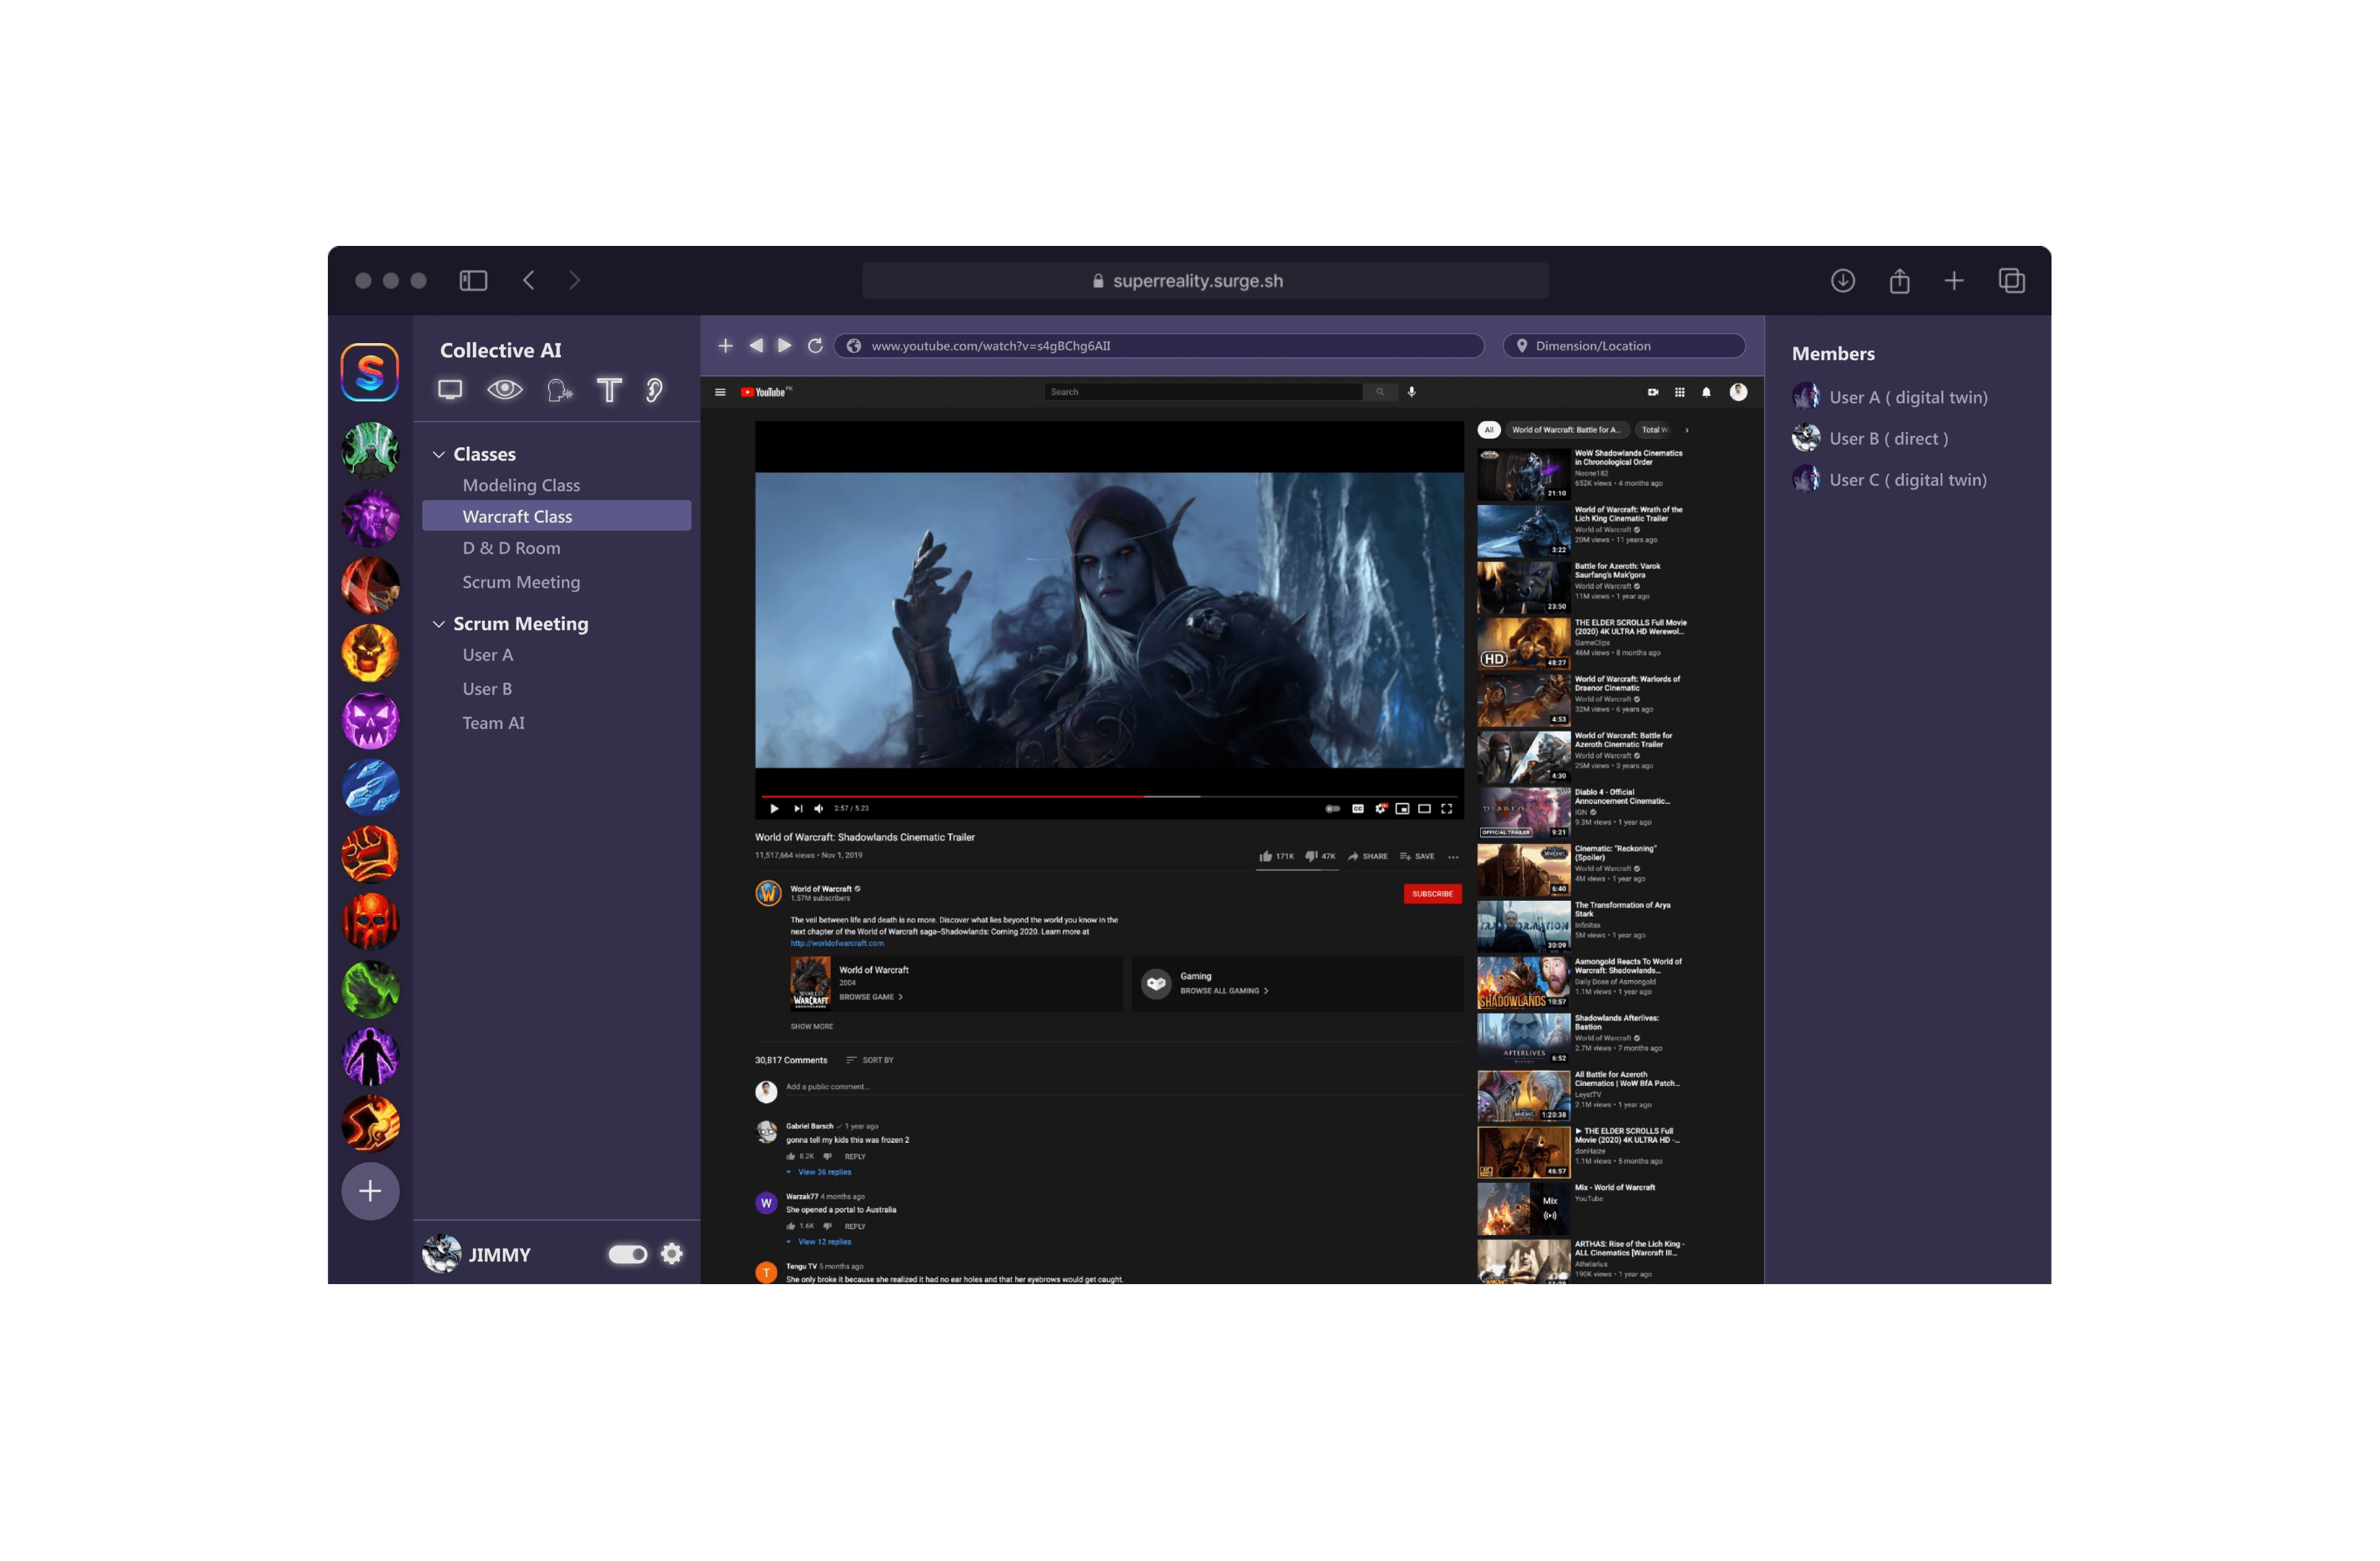This screenshot has height=1561, width=2380.
Task: Show Safari tab overview
Action: click(2012, 281)
